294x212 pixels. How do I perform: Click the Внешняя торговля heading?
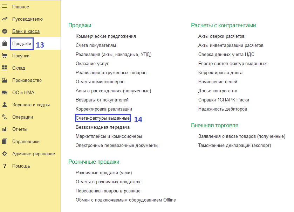[214, 125]
